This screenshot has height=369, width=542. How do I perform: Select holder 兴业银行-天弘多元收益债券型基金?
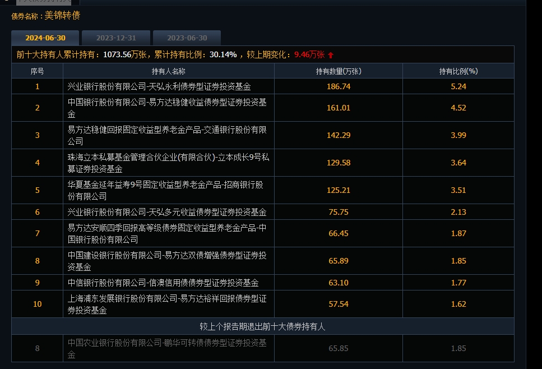(x=167, y=212)
